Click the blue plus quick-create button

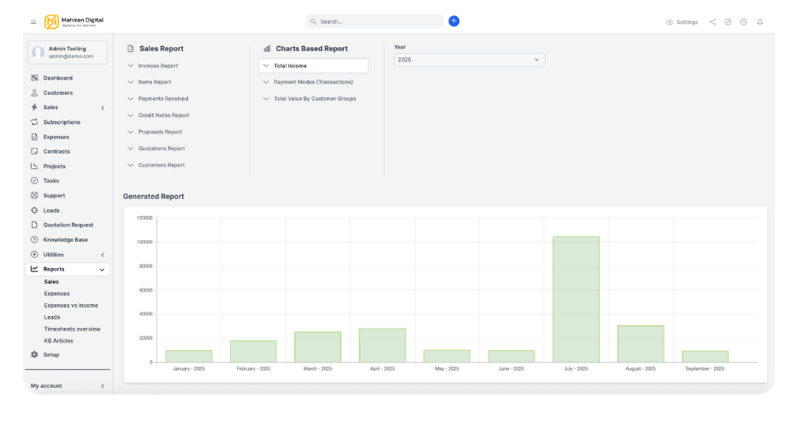coord(454,21)
